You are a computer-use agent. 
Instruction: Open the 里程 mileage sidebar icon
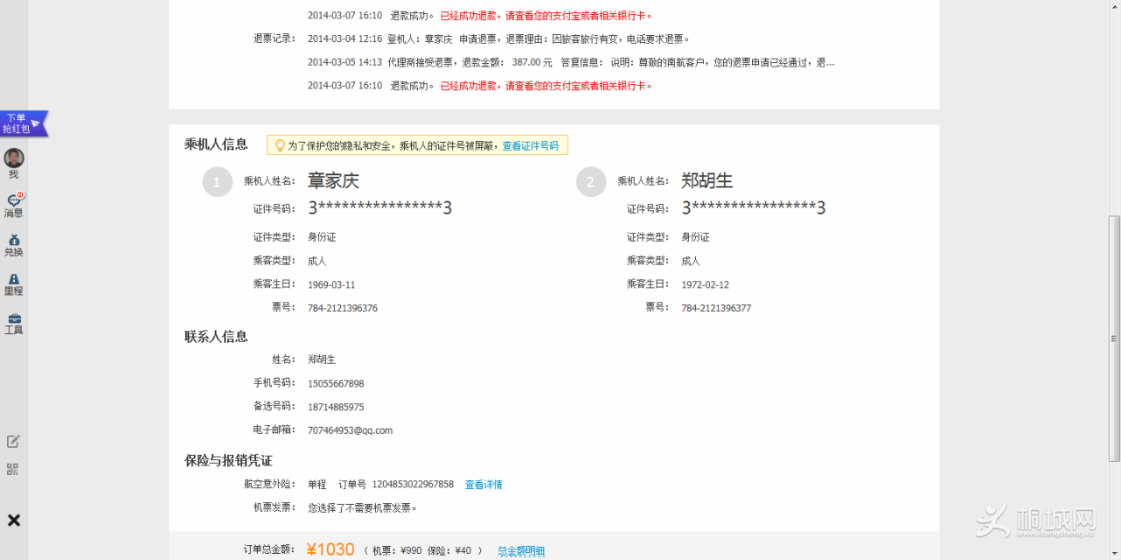coord(13,280)
